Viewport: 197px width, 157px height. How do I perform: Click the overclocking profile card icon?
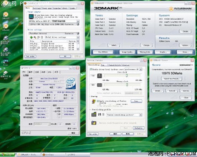(94, 114)
